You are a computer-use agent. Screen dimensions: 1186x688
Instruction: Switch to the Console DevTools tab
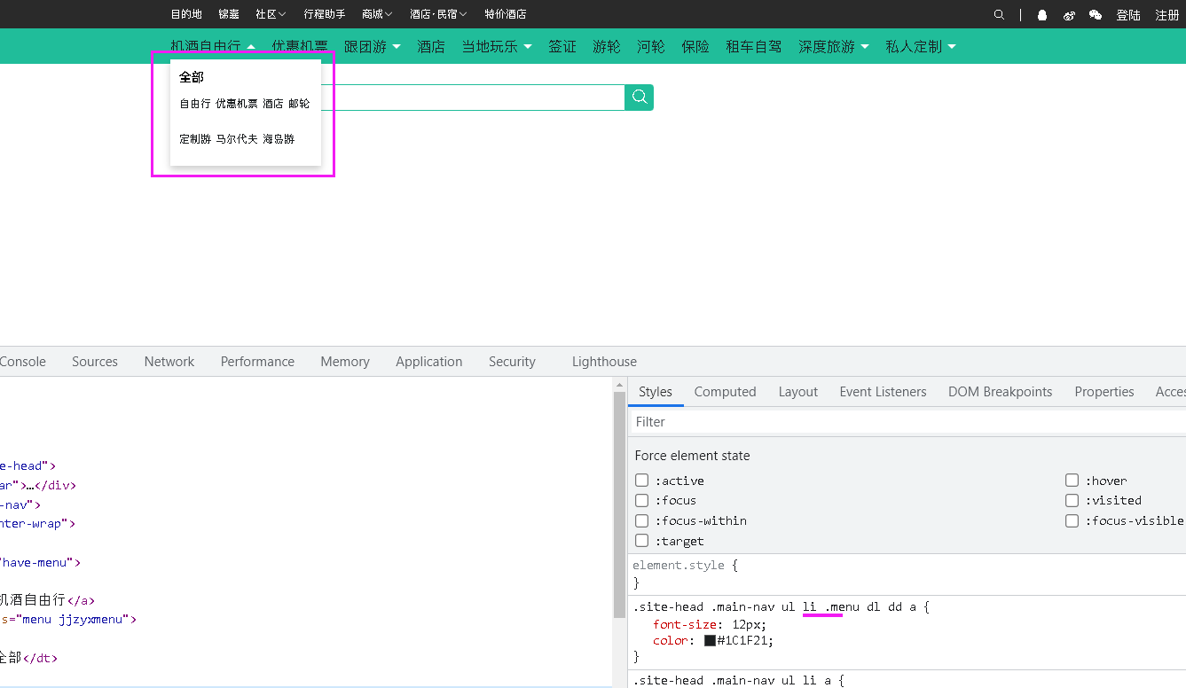click(x=23, y=362)
